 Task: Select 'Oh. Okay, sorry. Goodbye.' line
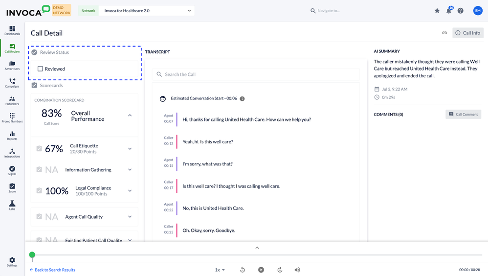pyautogui.click(x=209, y=230)
